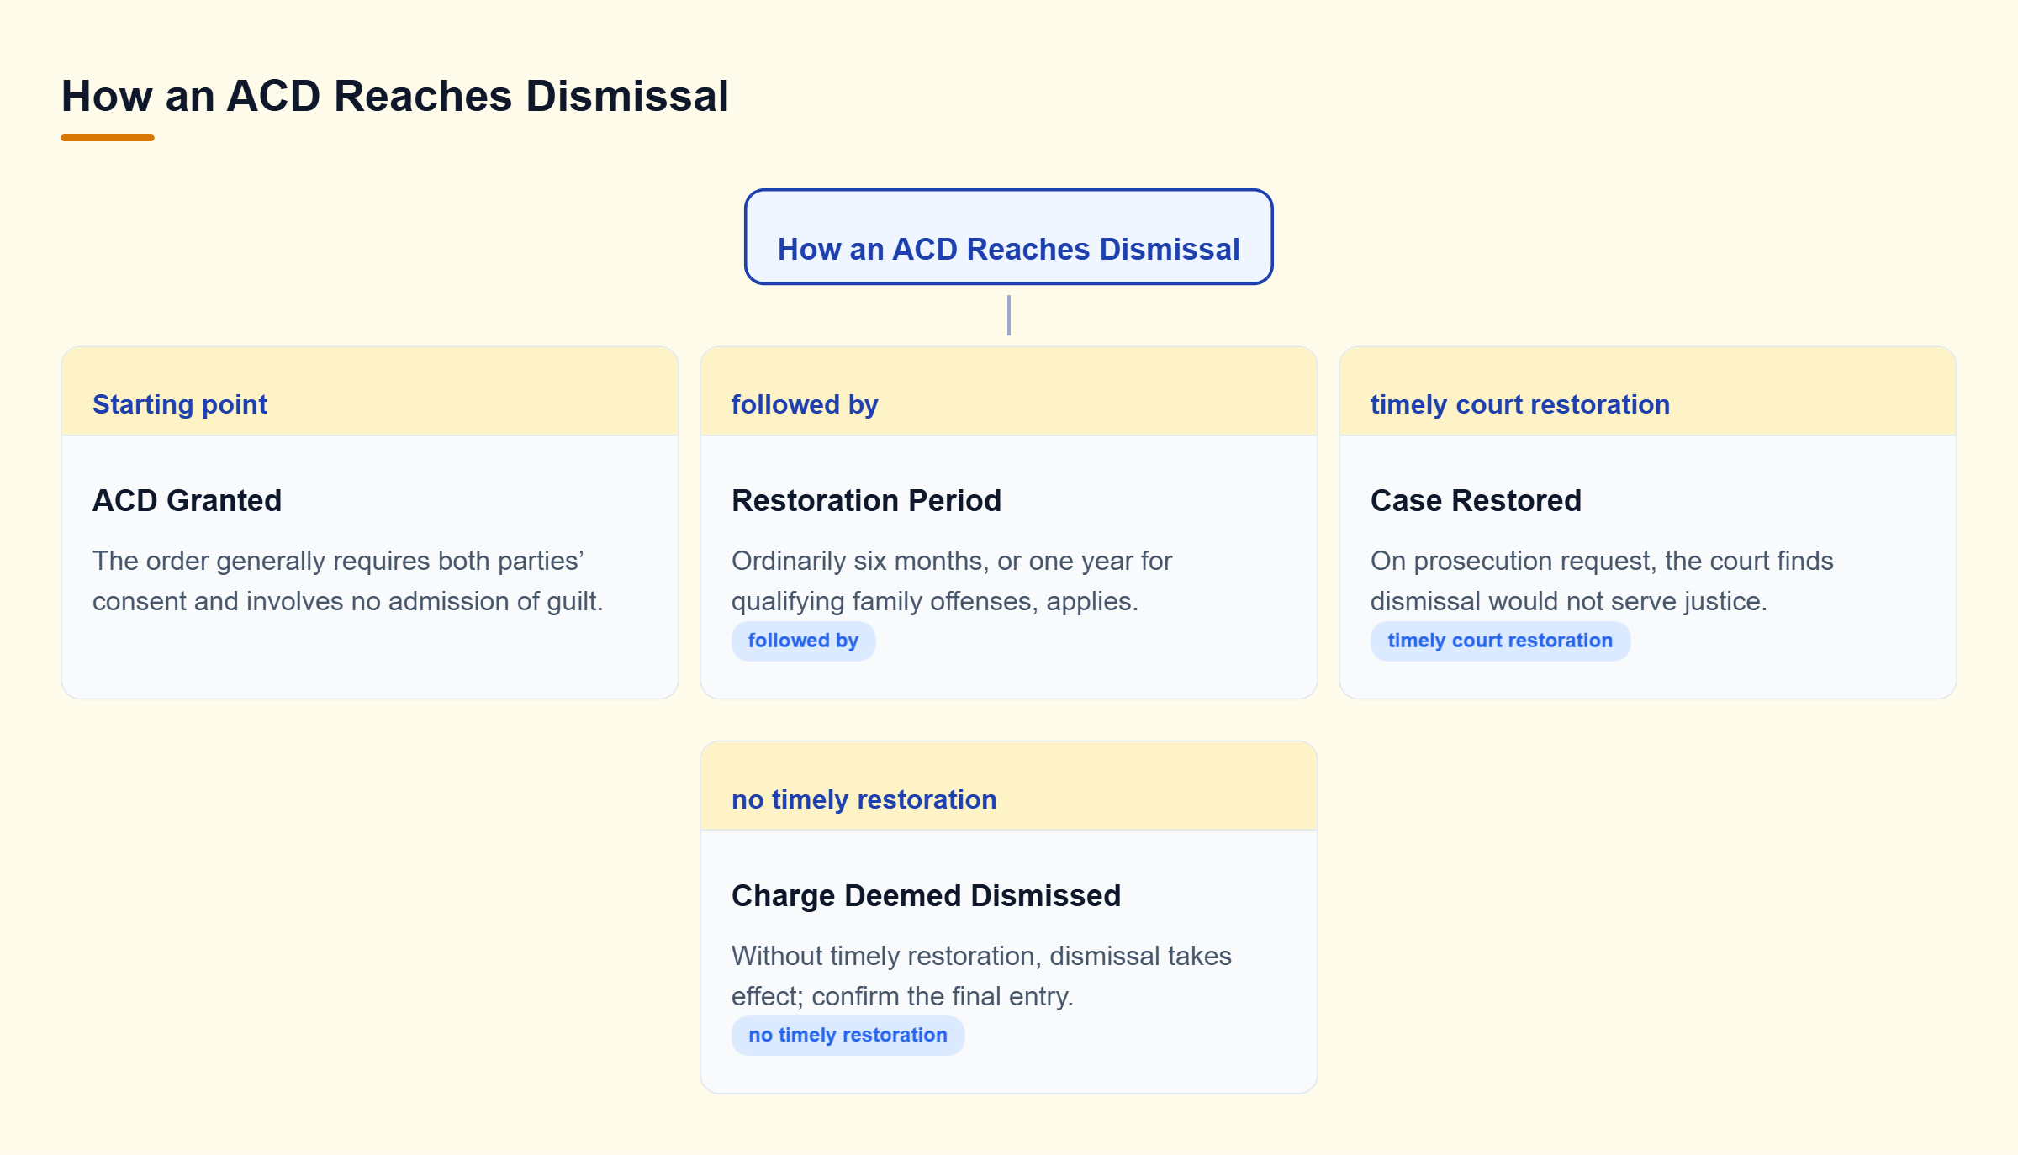This screenshot has height=1155, width=2018.
Task: Select the 'Charge Deemed Dismissed' title
Action: (926, 895)
